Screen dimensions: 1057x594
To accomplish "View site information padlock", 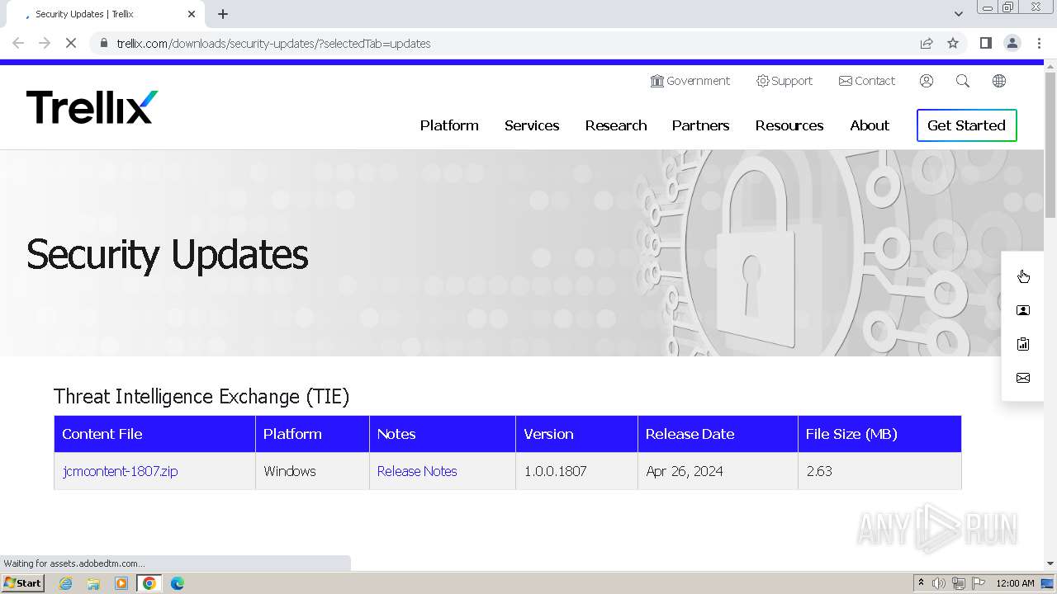I will pyautogui.click(x=104, y=43).
